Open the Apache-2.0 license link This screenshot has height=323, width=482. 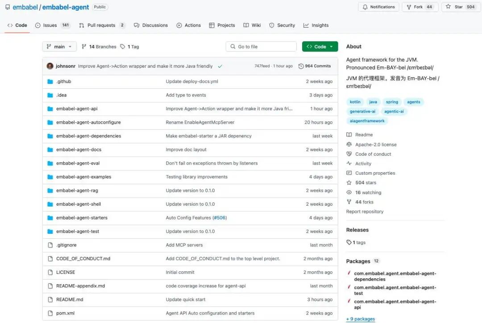372,145
